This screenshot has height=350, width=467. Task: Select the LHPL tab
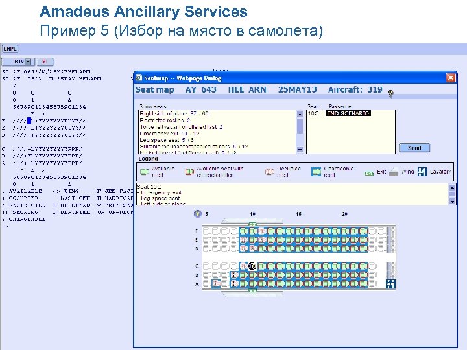(10, 49)
